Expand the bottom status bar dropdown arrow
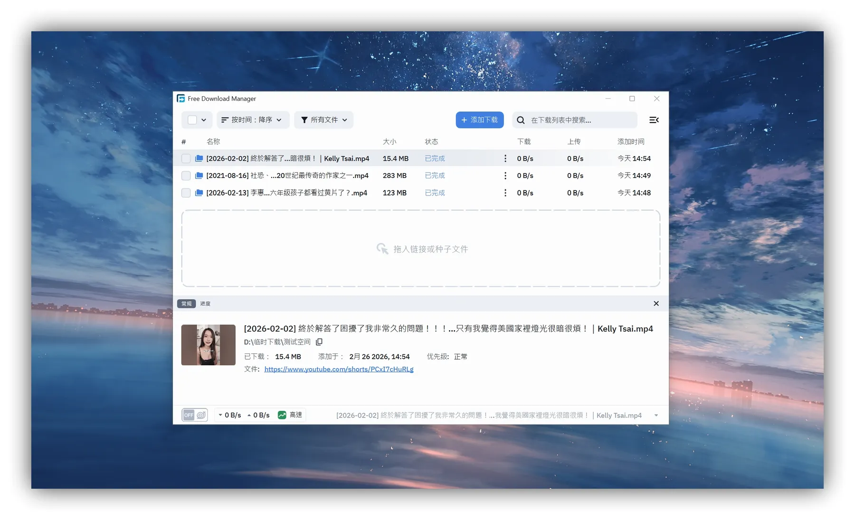 coord(656,415)
